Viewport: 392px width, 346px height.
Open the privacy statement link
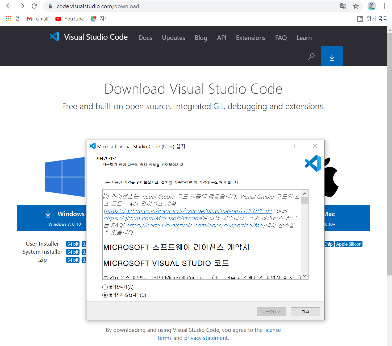(206, 338)
